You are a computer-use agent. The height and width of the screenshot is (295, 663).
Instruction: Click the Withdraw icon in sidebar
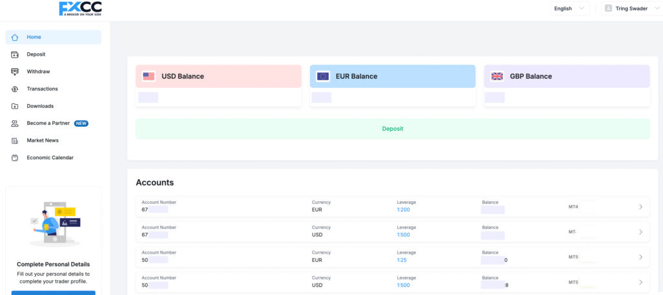(x=15, y=72)
